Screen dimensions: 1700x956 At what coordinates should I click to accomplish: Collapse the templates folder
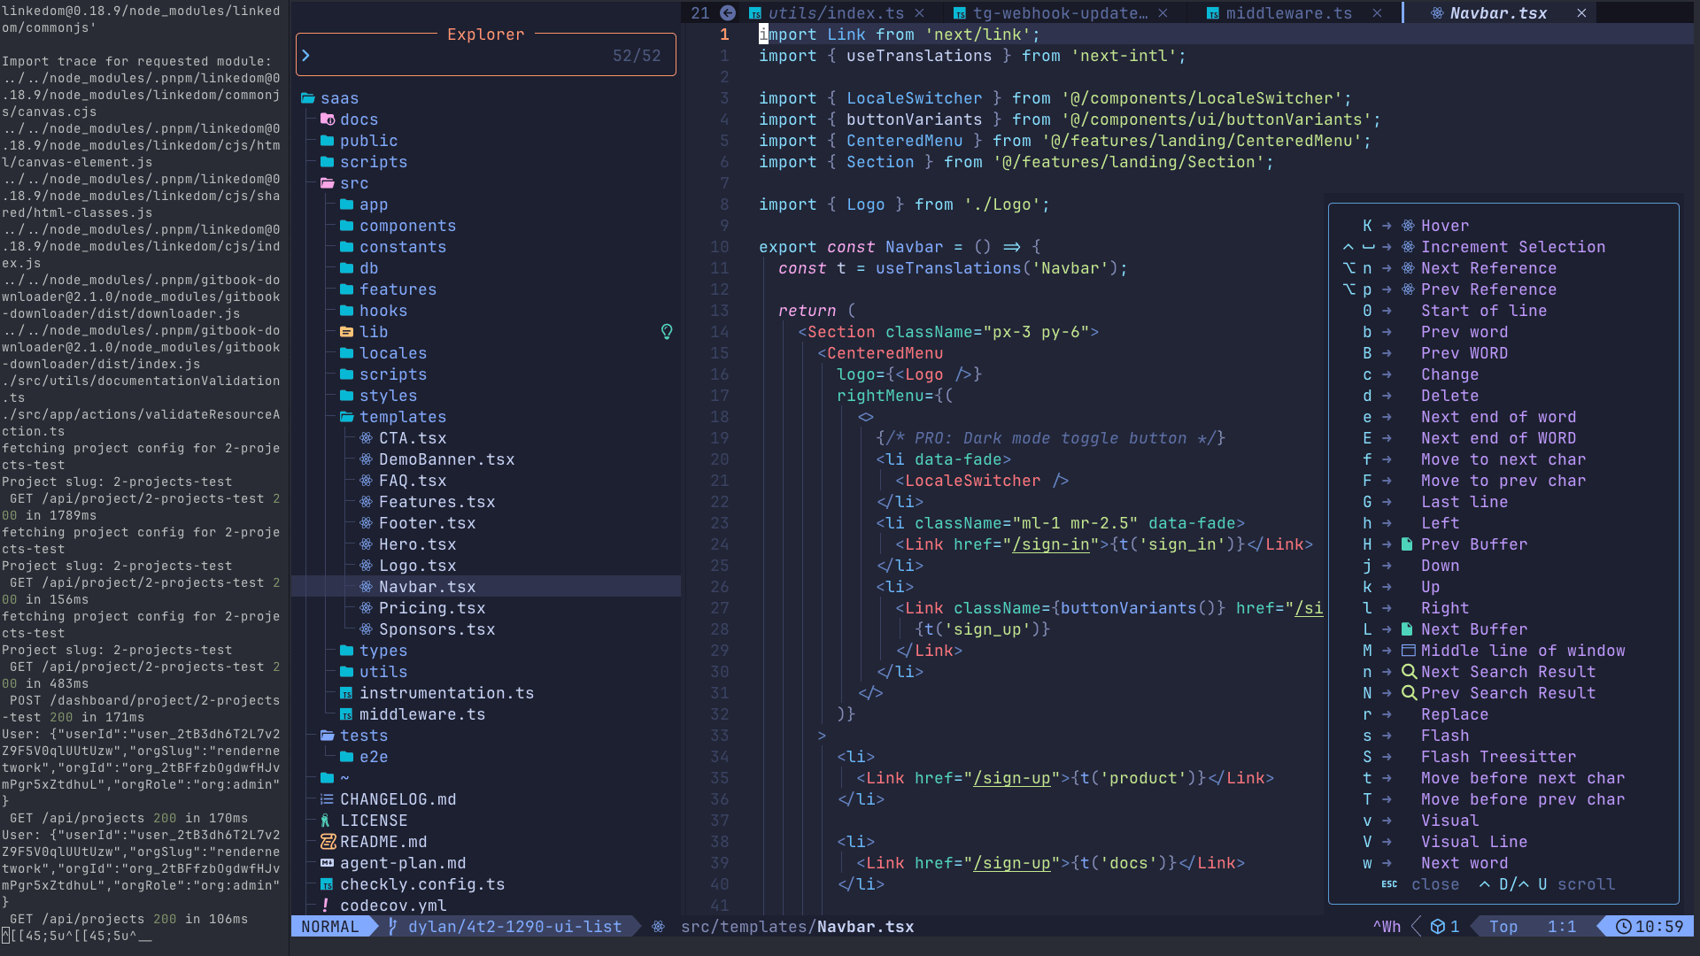click(x=347, y=417)
